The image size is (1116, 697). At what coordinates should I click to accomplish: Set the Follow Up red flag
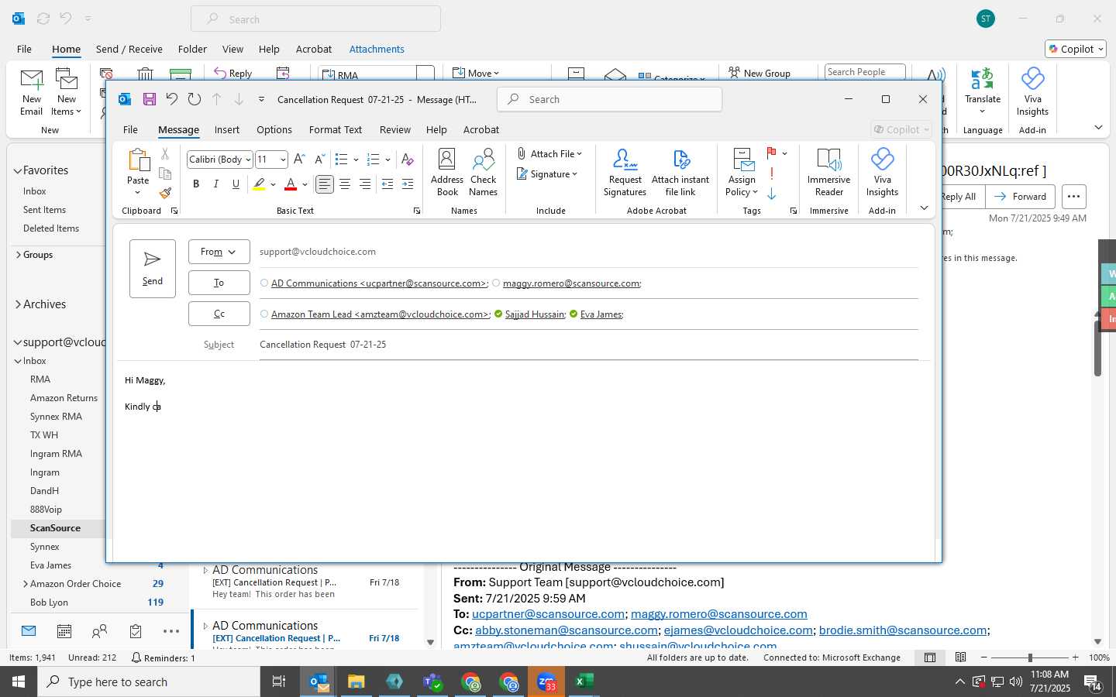point(771,153)
